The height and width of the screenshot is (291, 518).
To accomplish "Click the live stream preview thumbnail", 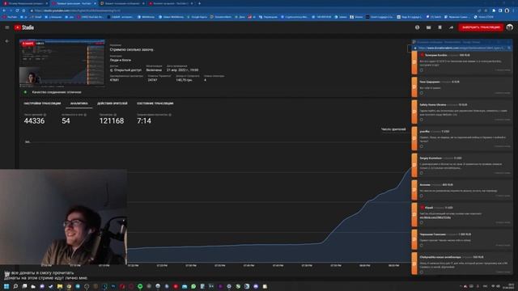I will coord(62,63).
